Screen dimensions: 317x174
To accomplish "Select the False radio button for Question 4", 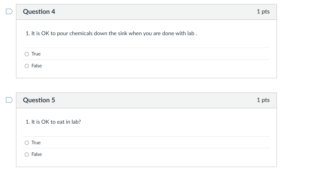I will point(27,66).
